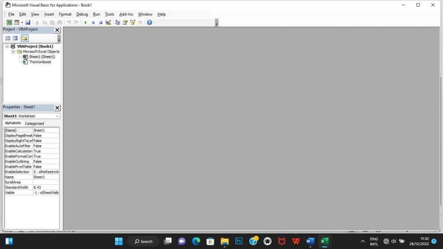
Task: Open Find with the binoculars icon
Action: 59,22
